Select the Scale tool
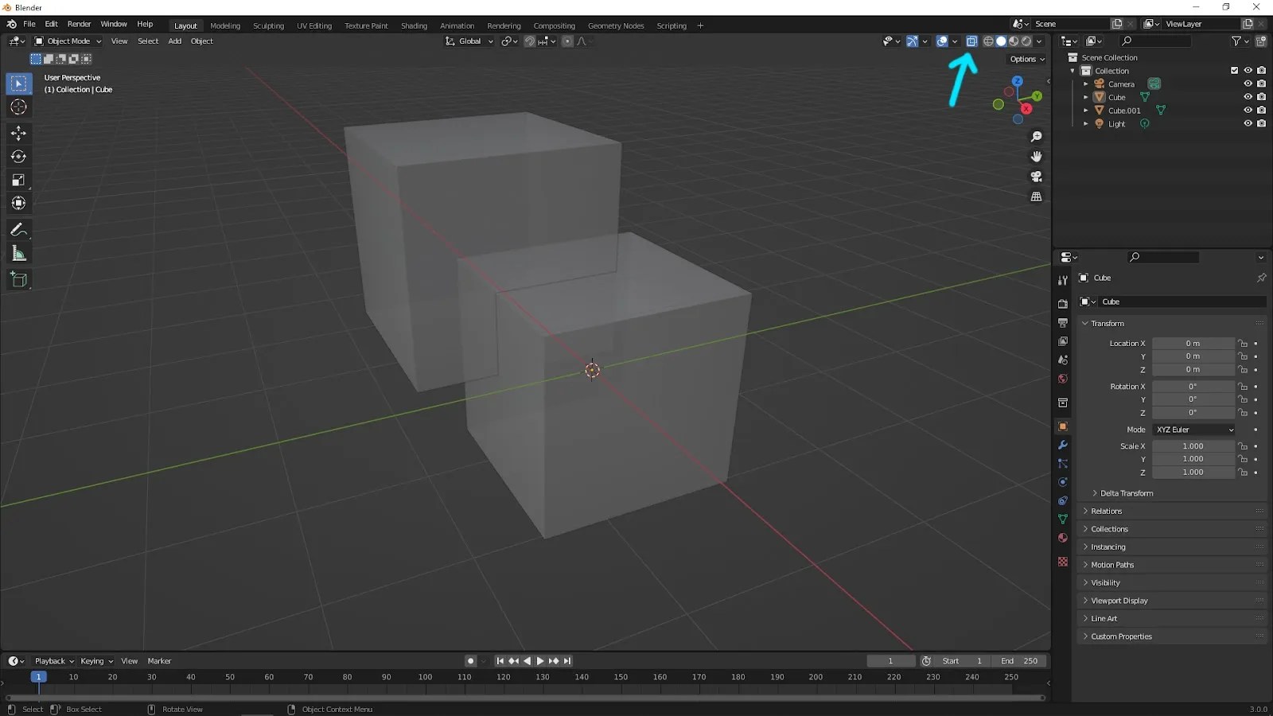 [x=18, y=180]
